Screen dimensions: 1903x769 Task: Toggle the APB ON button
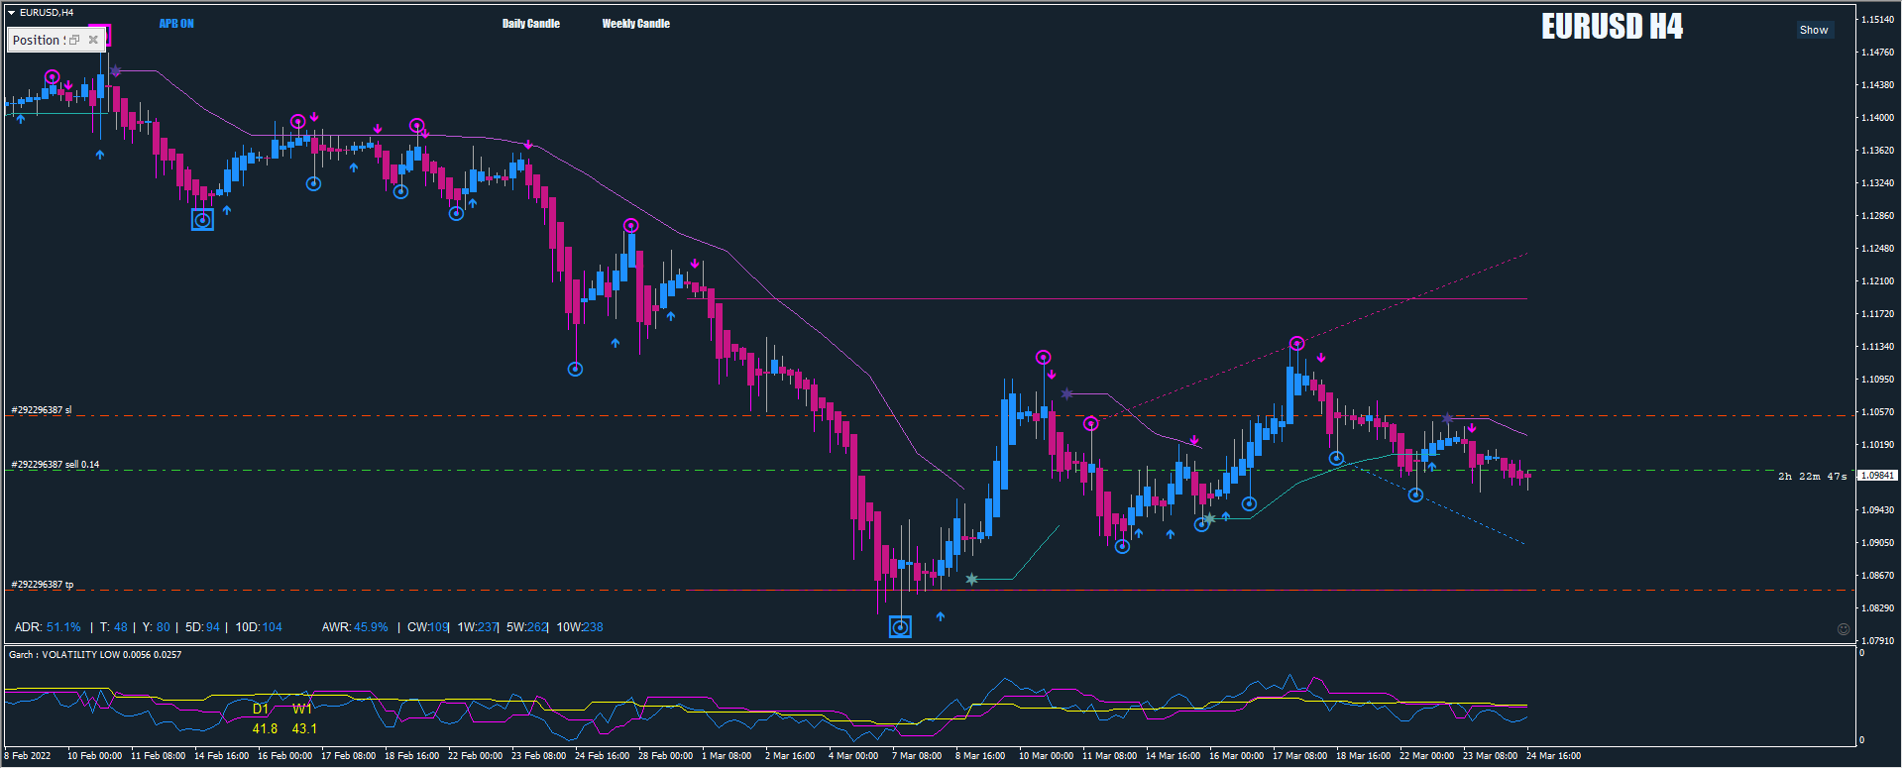[x=176, y=24]
